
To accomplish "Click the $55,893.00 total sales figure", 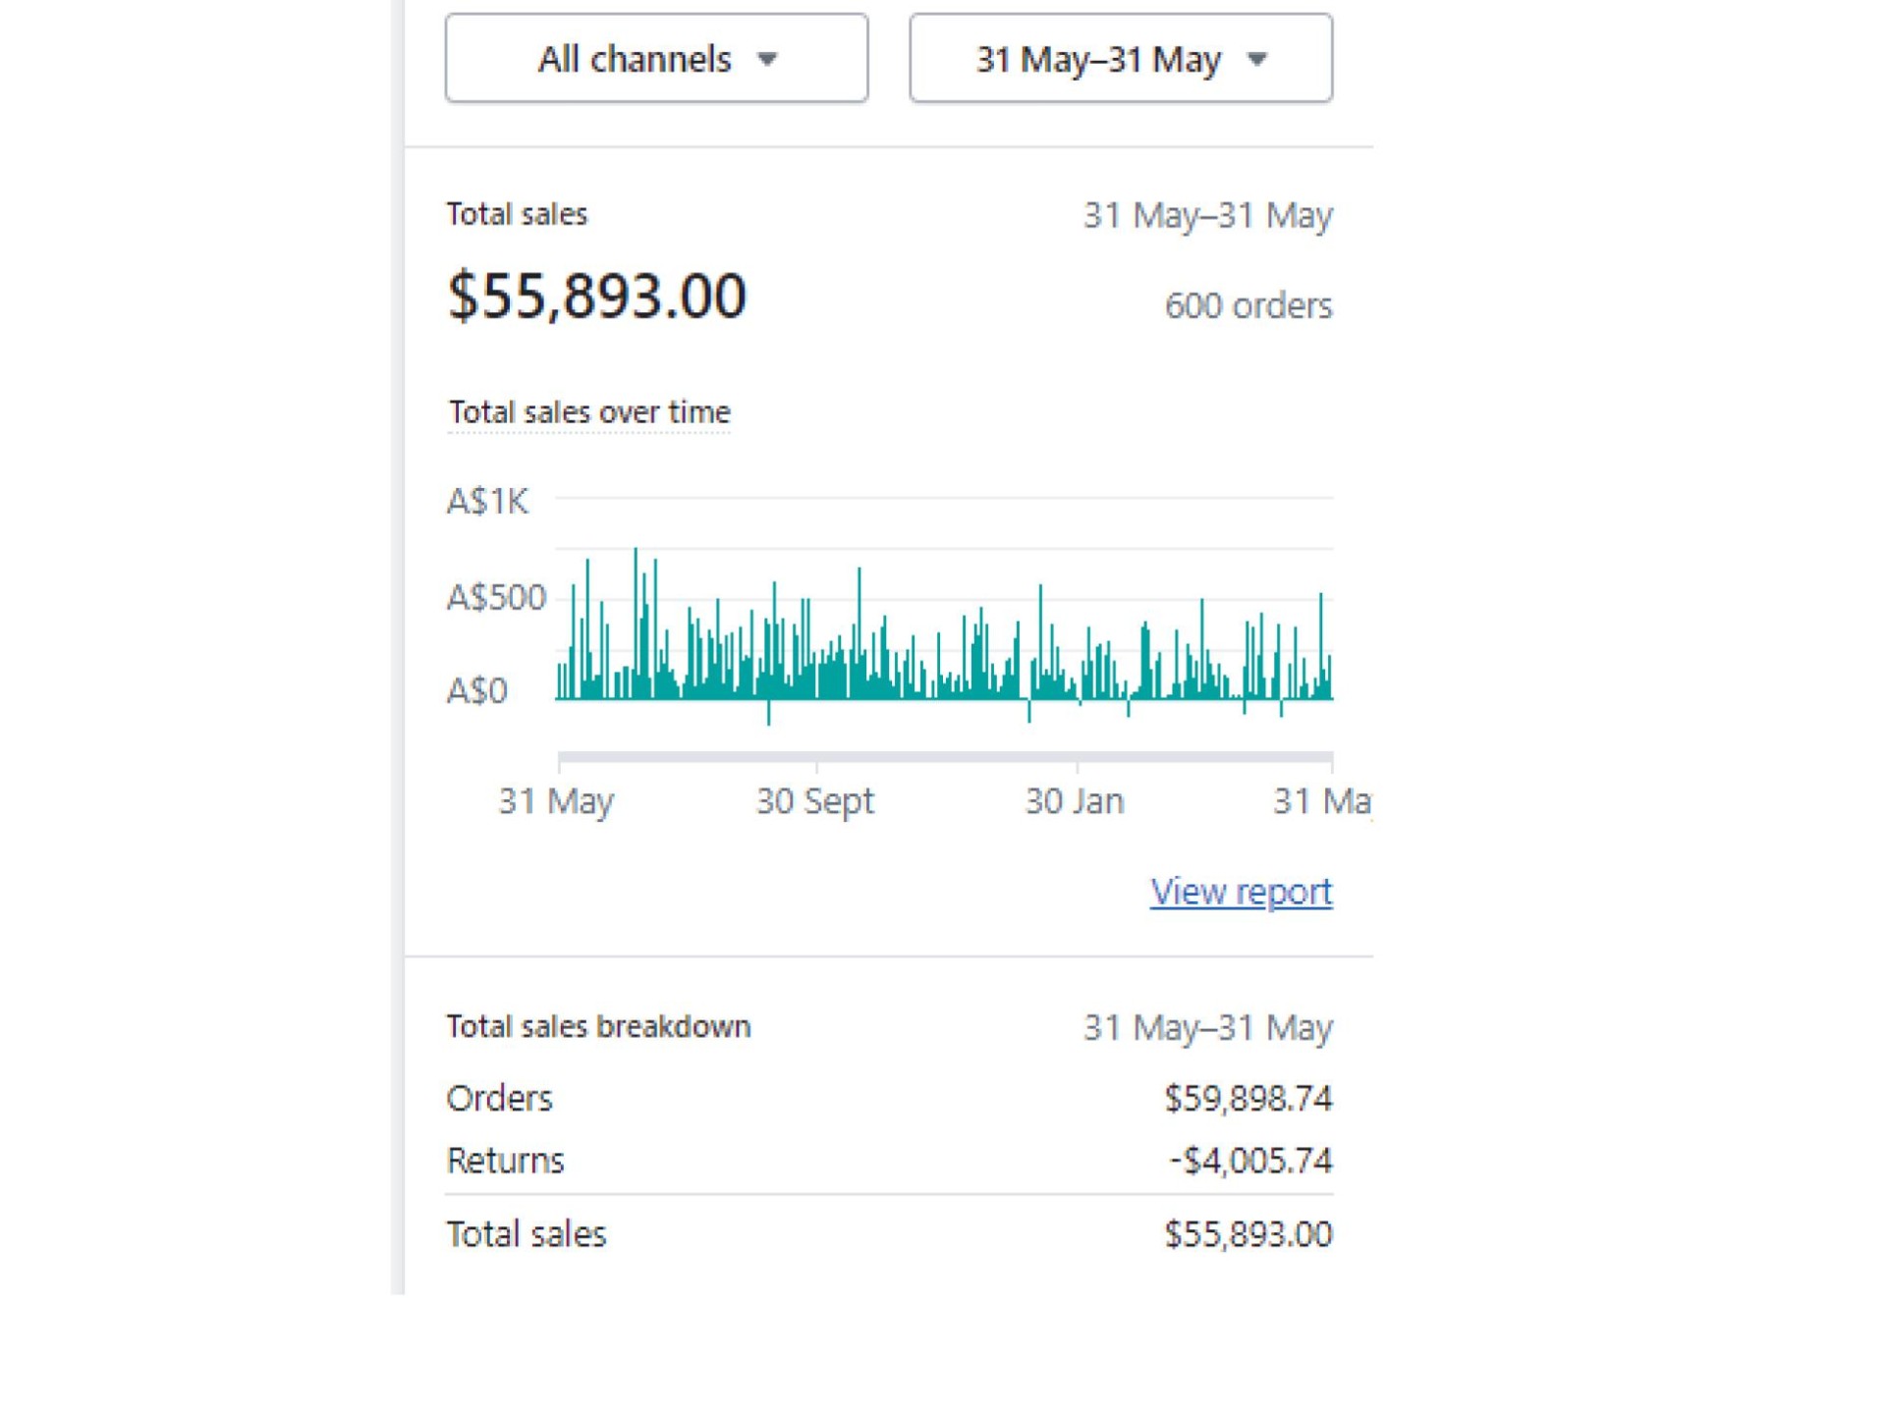I will point(596,296).
